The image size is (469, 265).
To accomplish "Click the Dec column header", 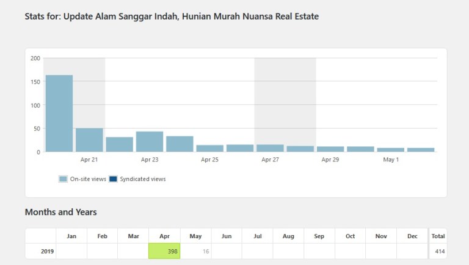I will [412, 236].
